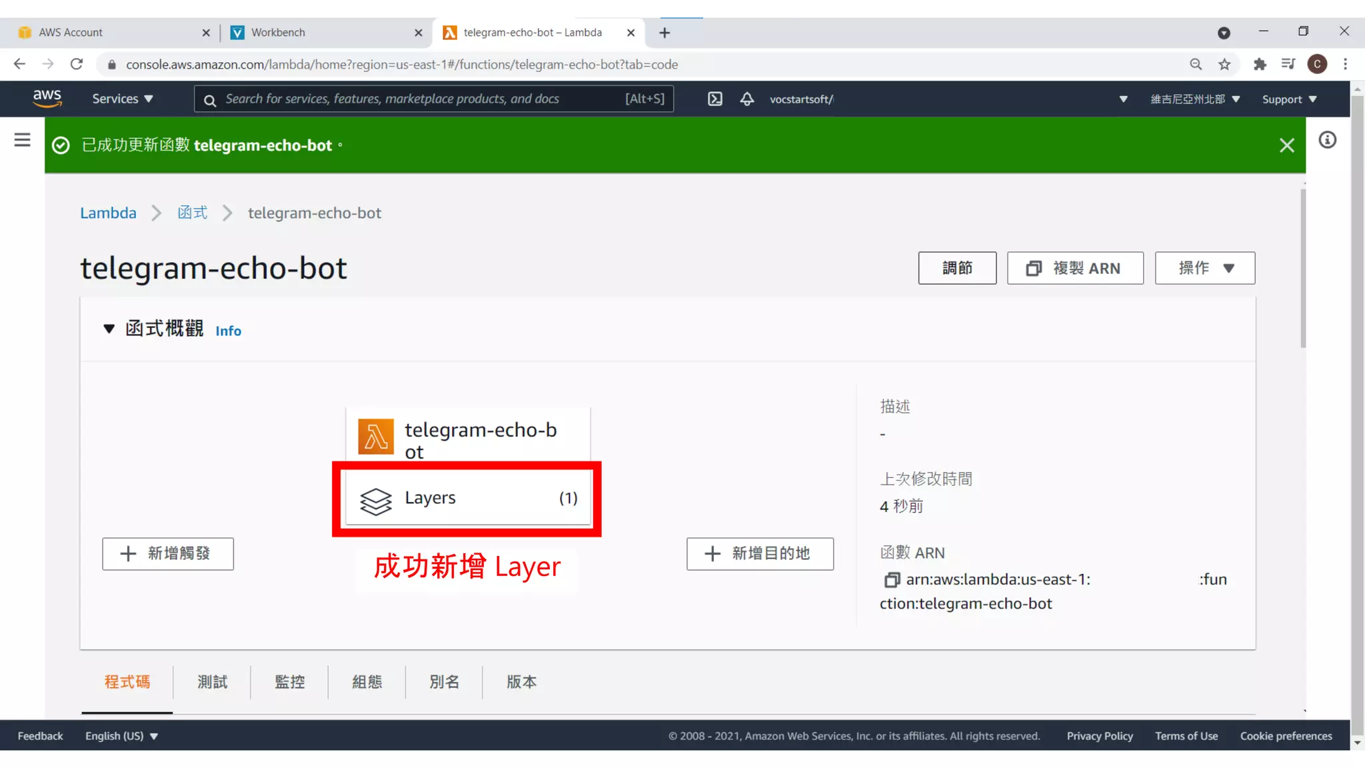Collapse the 函式概觀 section triangle
The width and height of the screenshot is (1365, 768).
[x=109, y=329]
